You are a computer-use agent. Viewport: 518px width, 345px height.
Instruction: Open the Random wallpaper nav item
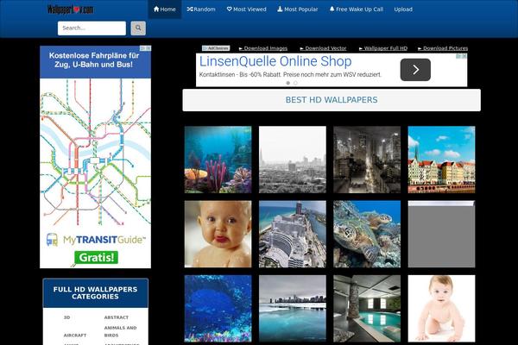pyautogui.click(x=201, y=9)
